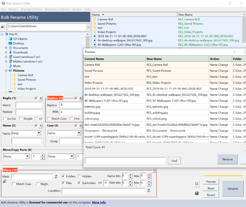Uncheck the Folders filter checkbox
The image size is (246, 207).
point(63,176)
